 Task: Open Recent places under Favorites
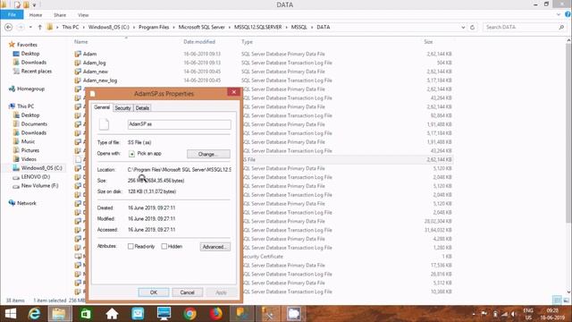pos(32,72)
